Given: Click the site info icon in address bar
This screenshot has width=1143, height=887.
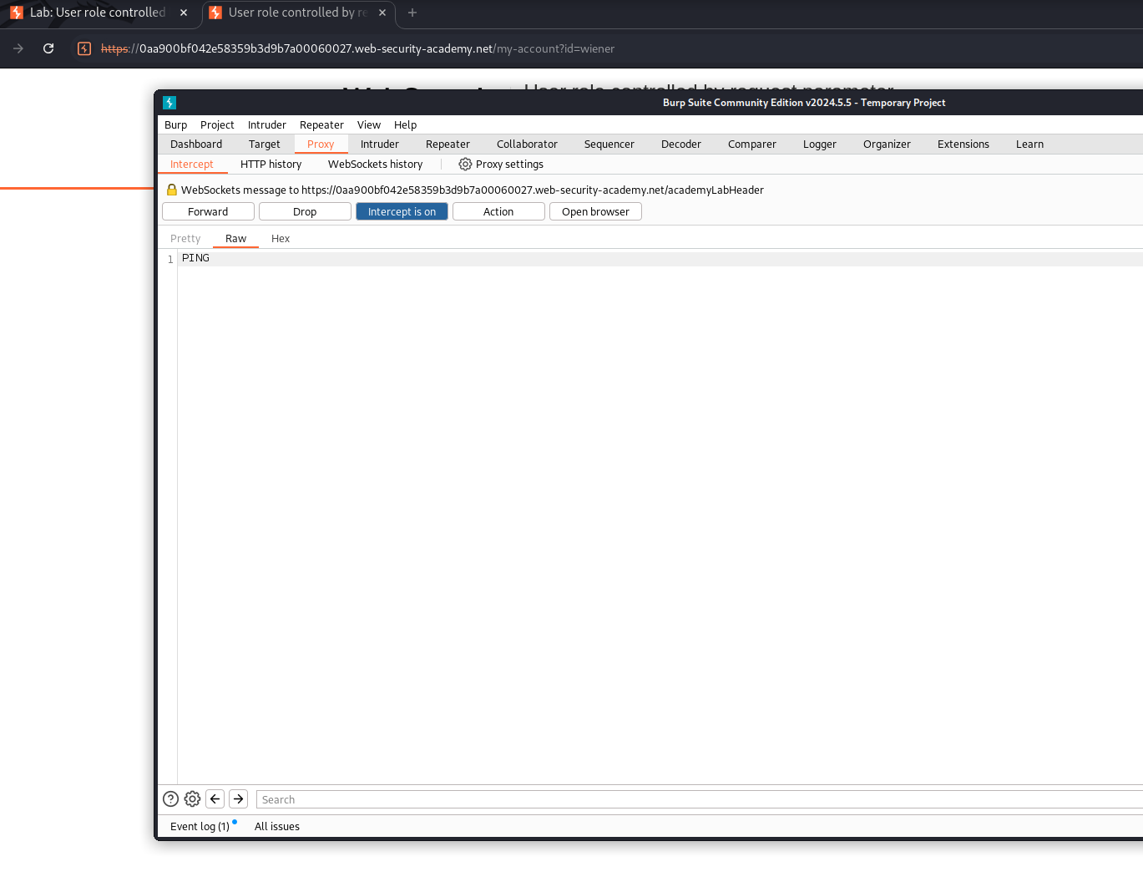Looking at the screenshot, I should pos(83,48).
